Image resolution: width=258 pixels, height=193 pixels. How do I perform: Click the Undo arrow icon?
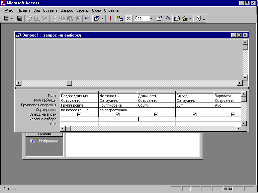tap(87, 18)
